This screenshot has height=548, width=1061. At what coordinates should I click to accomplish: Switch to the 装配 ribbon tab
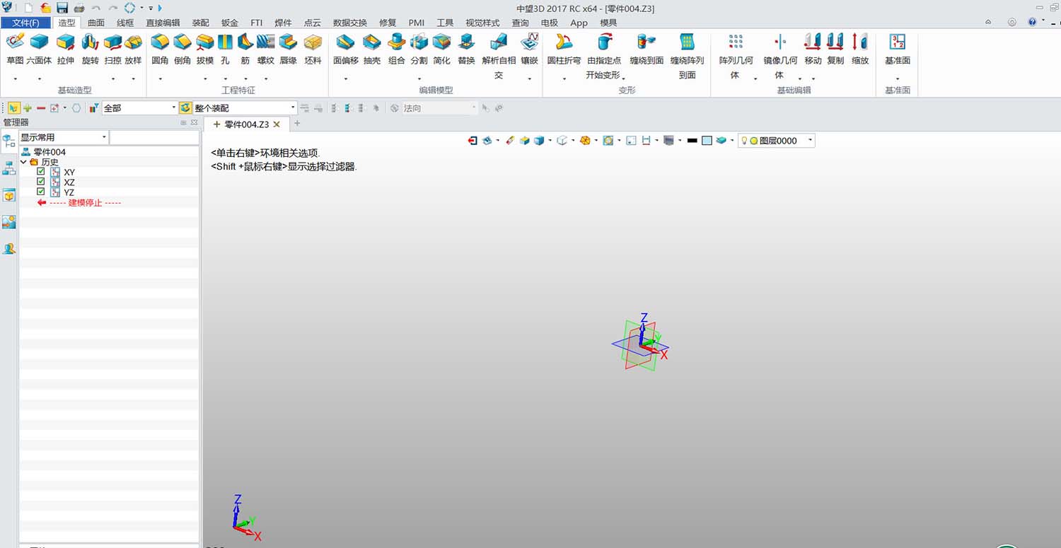pyautogui.click(x=200, y=23)
